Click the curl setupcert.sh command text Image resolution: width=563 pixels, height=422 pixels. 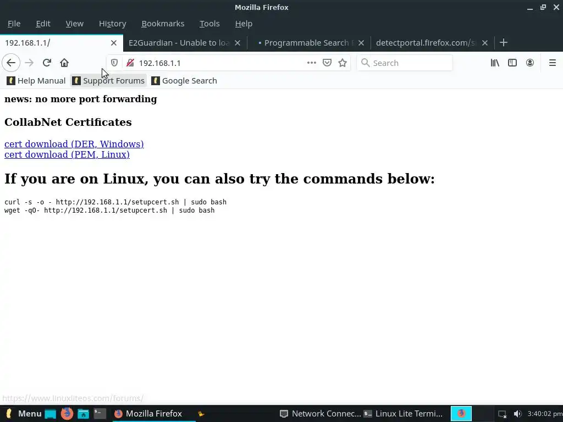point(115,202)
